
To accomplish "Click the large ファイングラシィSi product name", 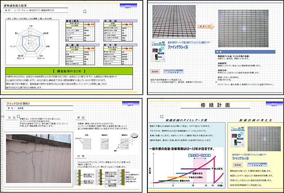I will coord(178,47).
